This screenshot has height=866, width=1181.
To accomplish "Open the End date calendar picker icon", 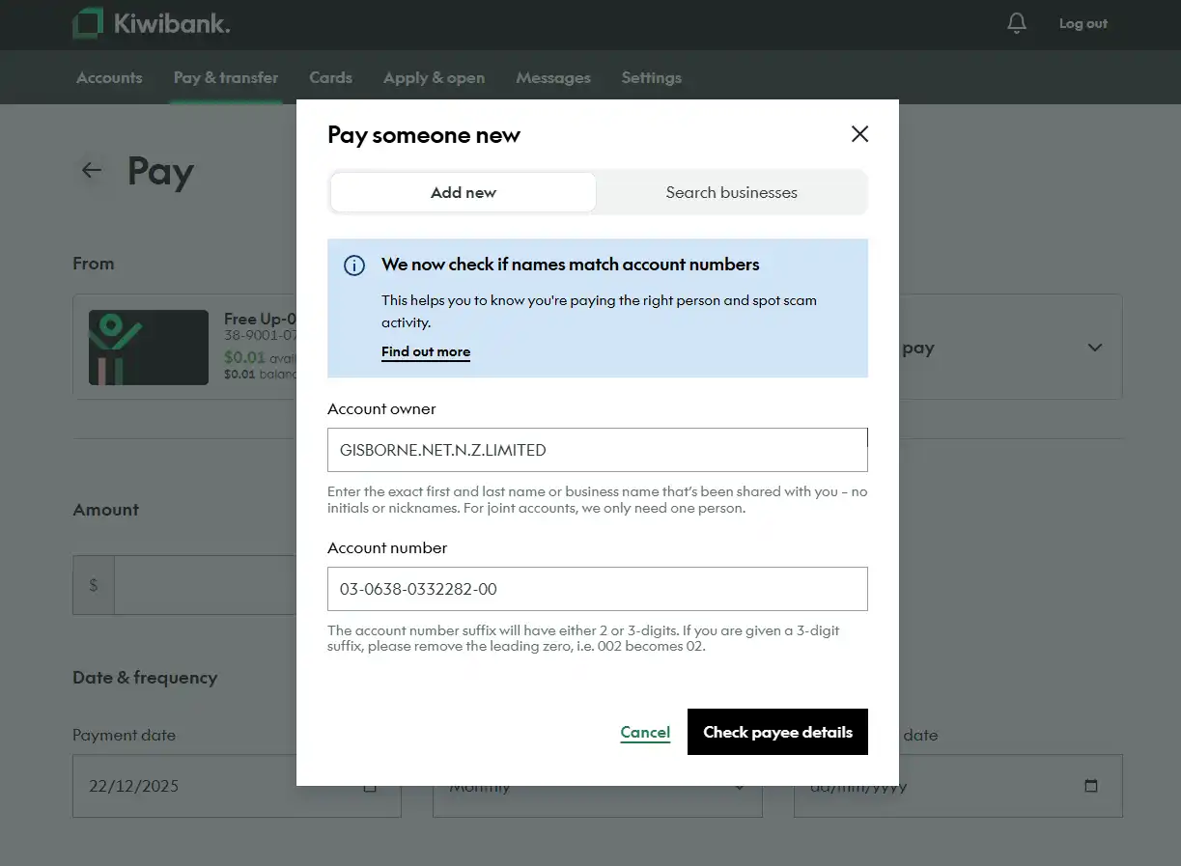I will click(x=1091, y=786).
